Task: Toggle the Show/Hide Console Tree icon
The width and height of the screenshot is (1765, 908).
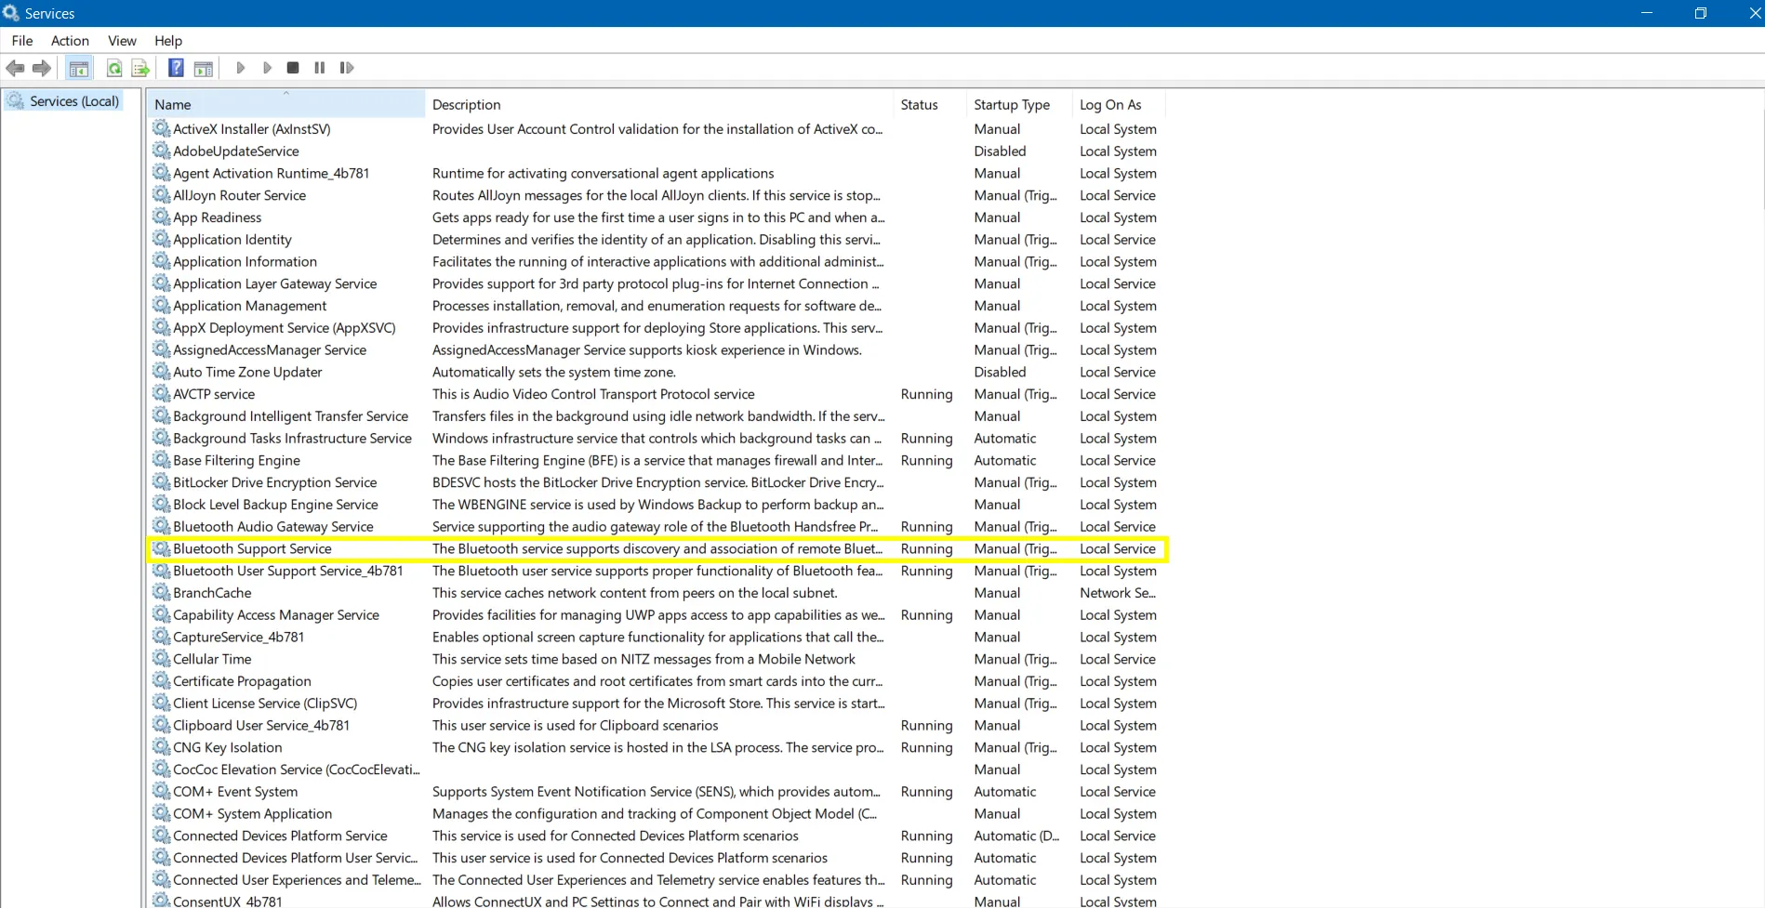Action: pos(79,68)
